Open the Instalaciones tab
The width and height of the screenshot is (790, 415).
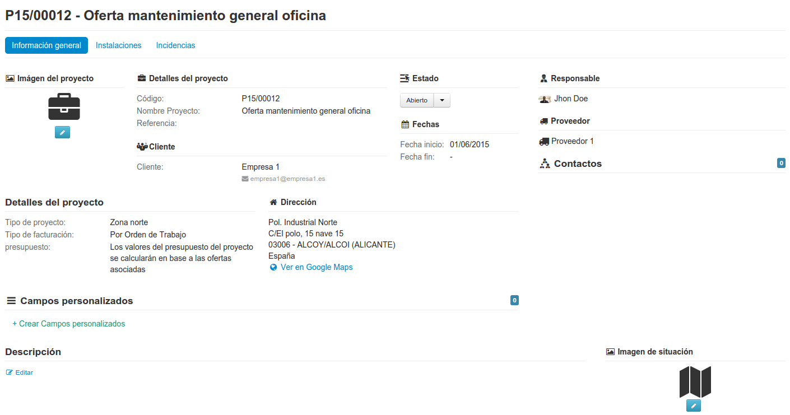pyautogui.click(x=119, y=45)
